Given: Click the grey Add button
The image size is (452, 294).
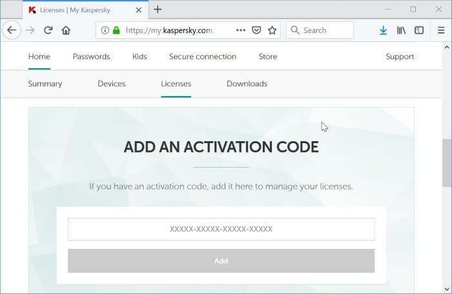Looking at the screenshot, I should point(221,260).
